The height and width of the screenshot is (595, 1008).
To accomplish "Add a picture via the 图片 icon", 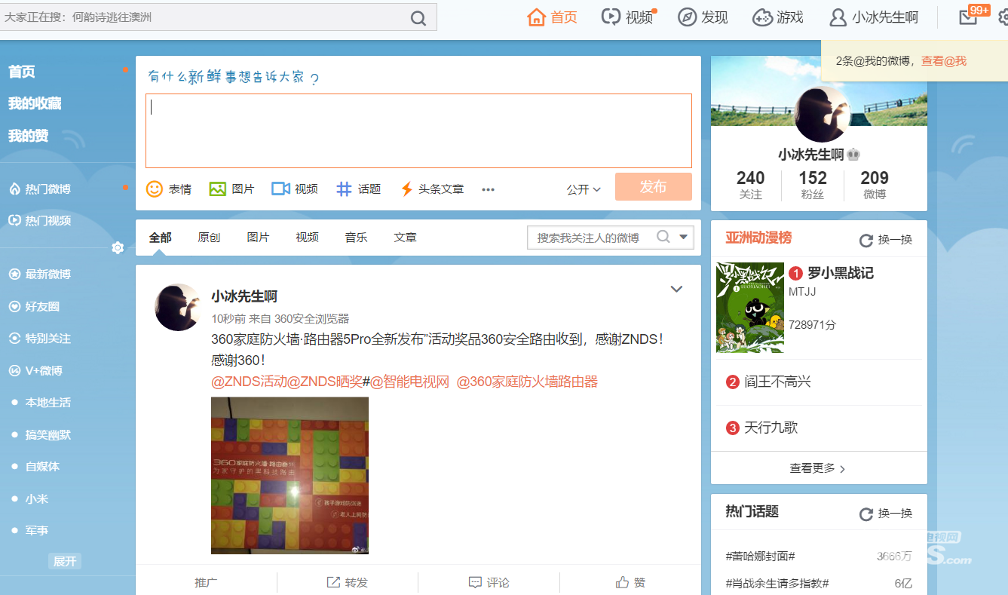I will [218, 189].
